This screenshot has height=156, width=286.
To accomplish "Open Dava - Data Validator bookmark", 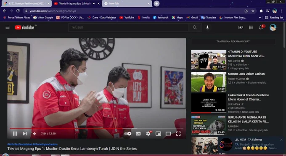I will click(x=102, y=18).
